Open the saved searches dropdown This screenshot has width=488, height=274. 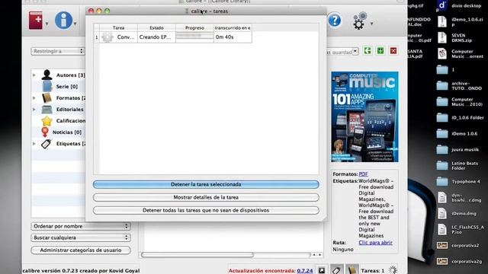[355, 52]
